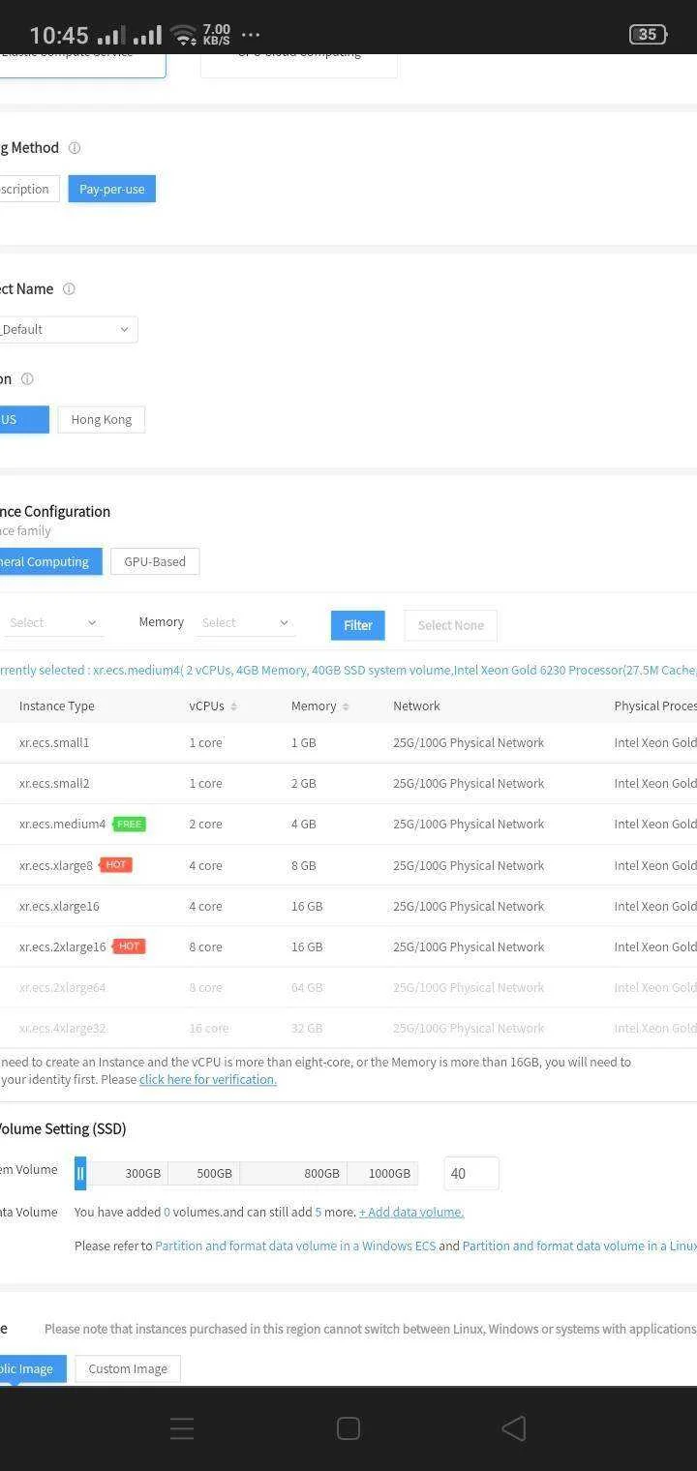Tap the battery indicator in status bar
697x1471 pixels.
648,35
